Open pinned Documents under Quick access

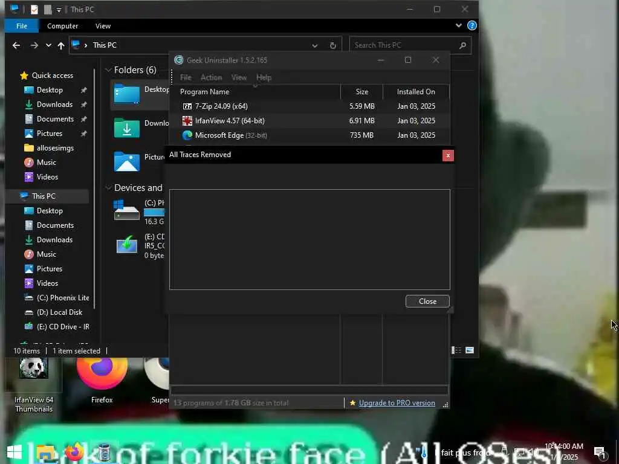pyautogui.click(x=55, y=119)
